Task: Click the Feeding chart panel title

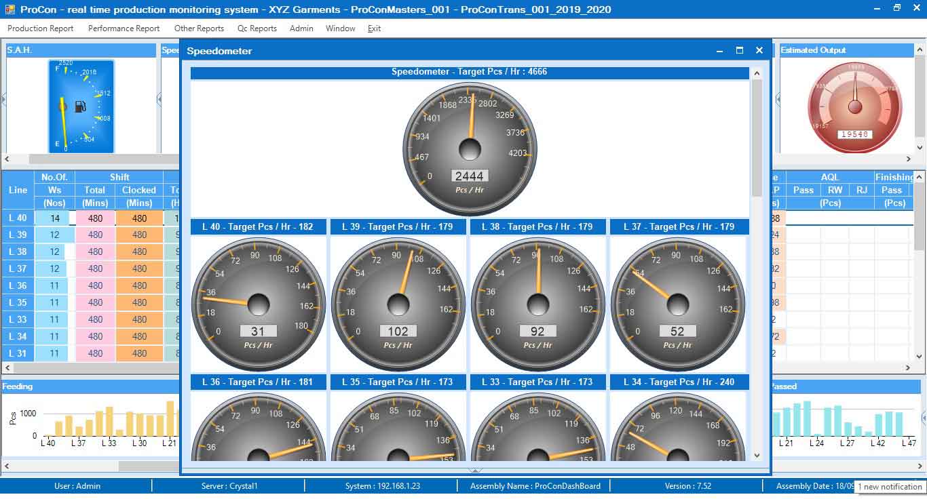Action: pyautogui.click(x=18, y=386)
